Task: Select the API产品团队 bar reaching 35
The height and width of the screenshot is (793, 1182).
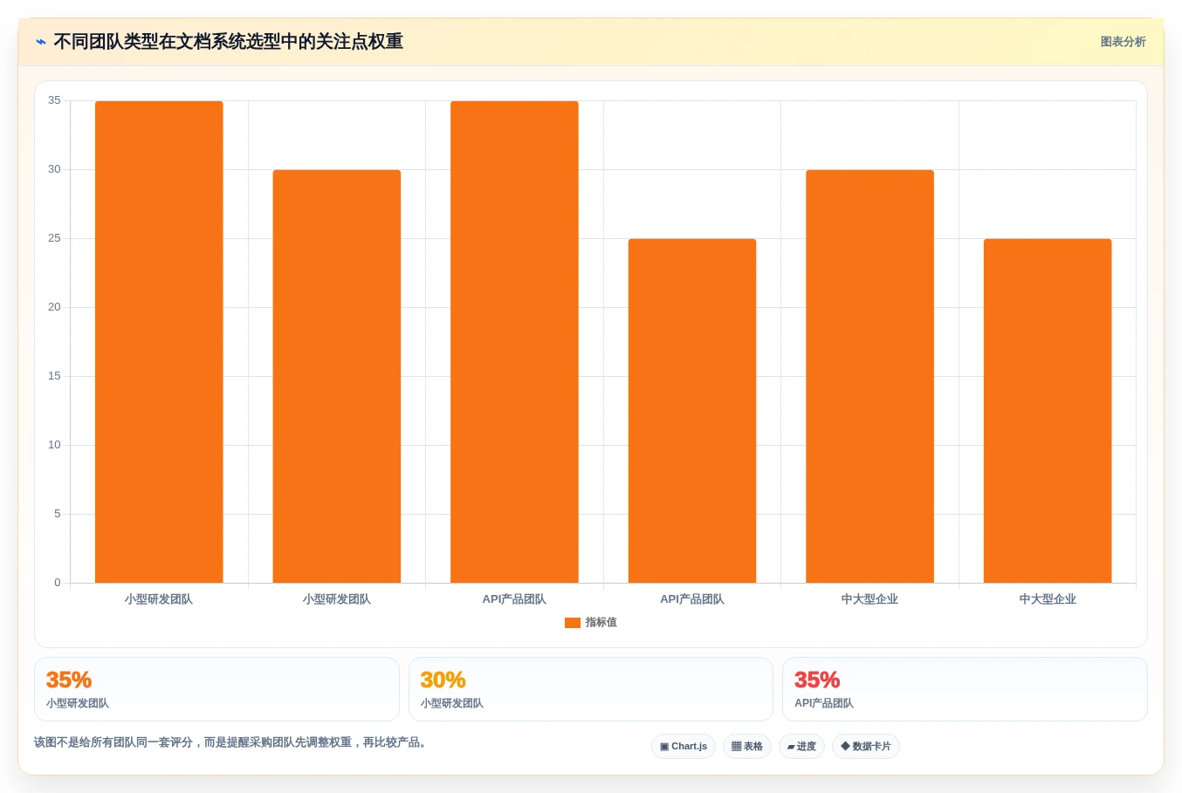Action: point(514,342)
